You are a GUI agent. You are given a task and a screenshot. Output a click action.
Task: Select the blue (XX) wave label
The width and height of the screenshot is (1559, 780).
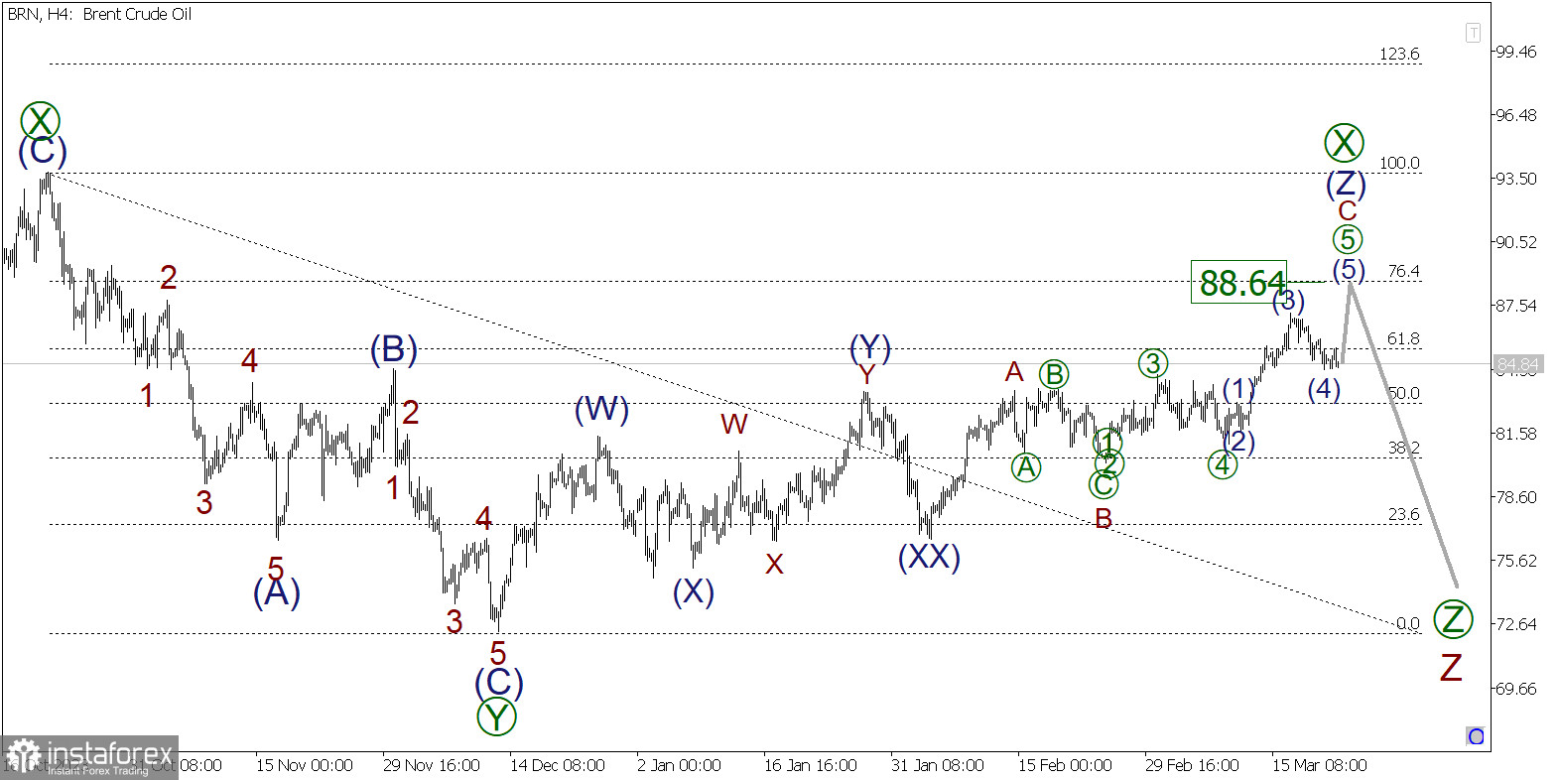pos(929,557)
